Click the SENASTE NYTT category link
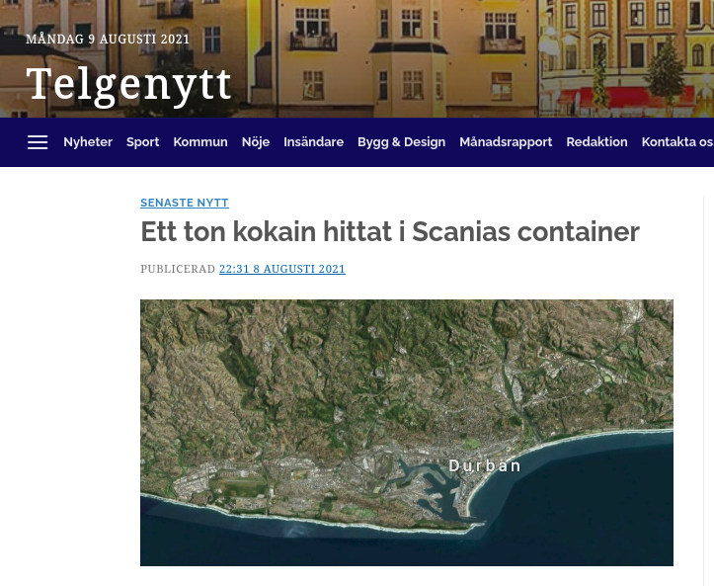 [185, 203]
